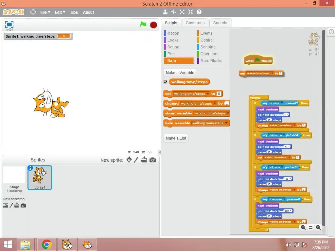This screenshot has height=251, width=335.
Task: Collapse the stage with small arrow
Action: [x=159, y=152]
